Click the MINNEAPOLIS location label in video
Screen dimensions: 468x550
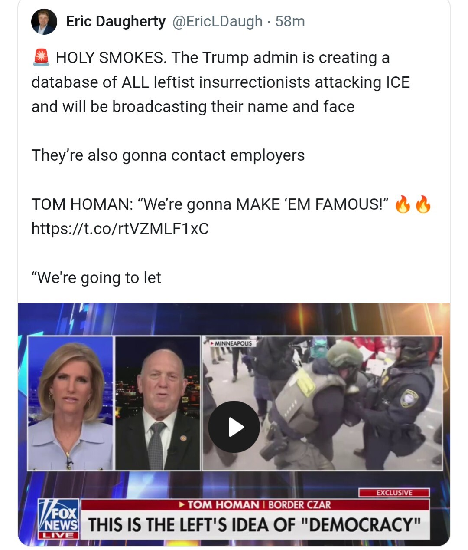(x=231, y=343)
